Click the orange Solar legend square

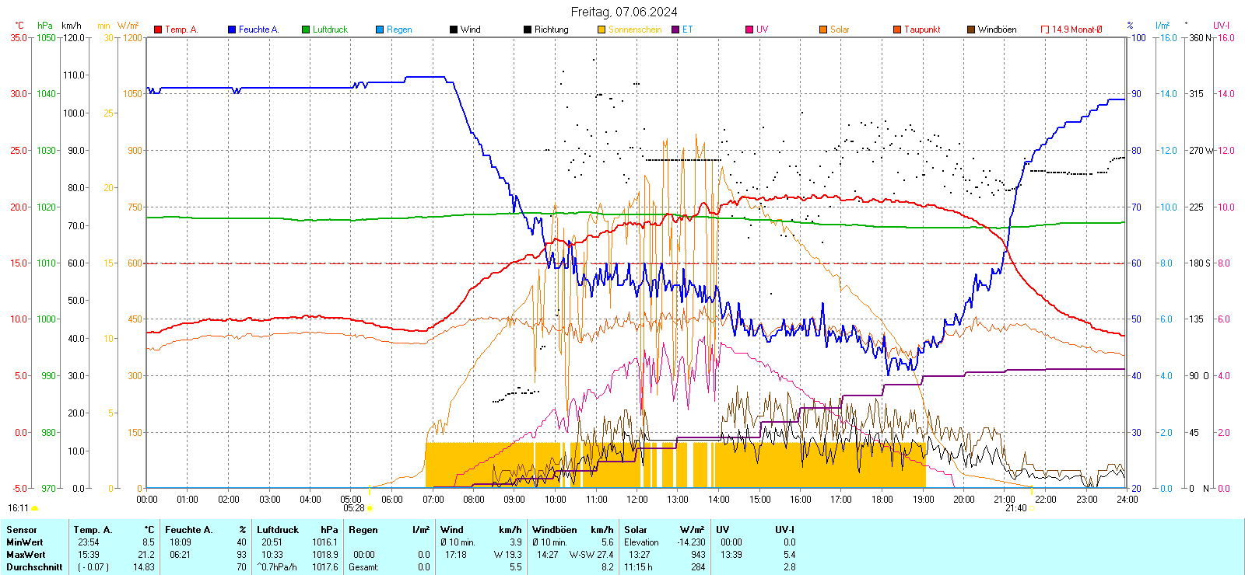point(823,30)
